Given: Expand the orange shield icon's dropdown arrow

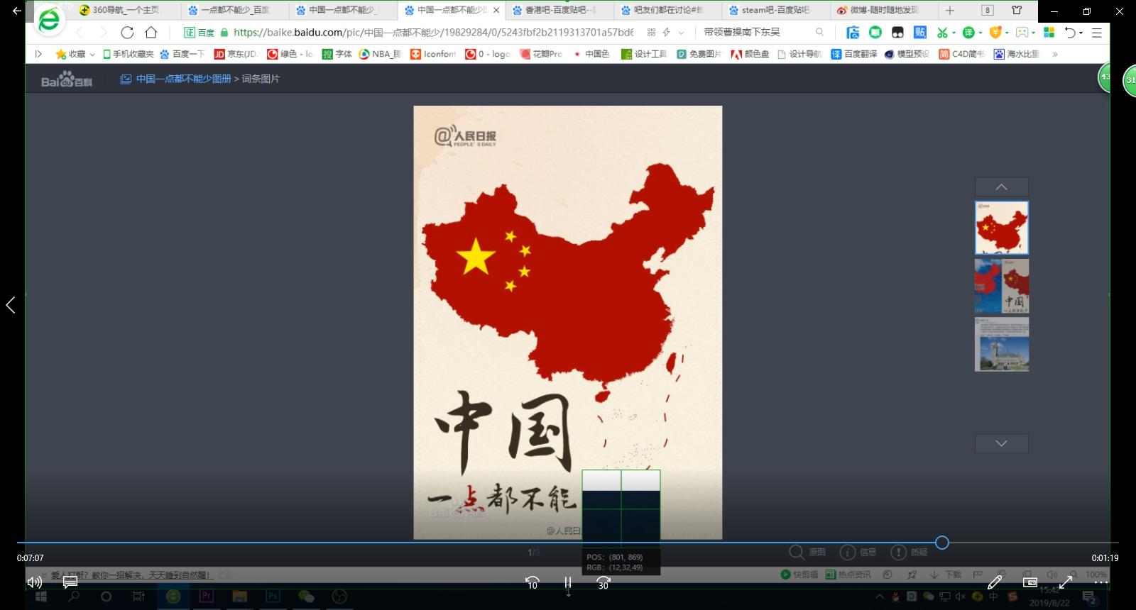Looking at the screenshot, I should click(x=1007, y=33).
